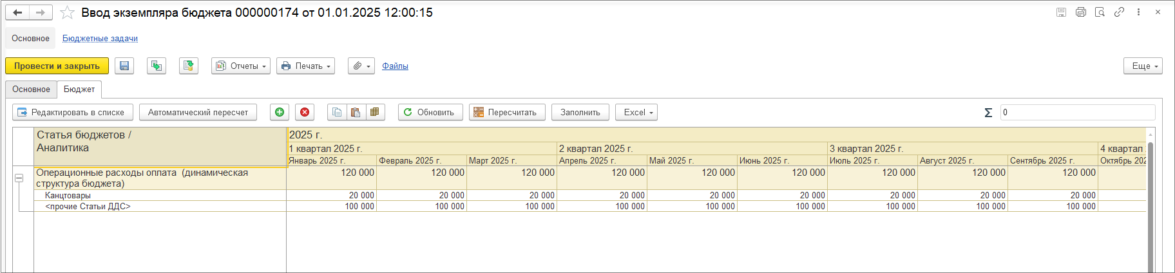Add document to favorites with star
The height and width of the screenshot is (273, 1175).
click(68, 12)
